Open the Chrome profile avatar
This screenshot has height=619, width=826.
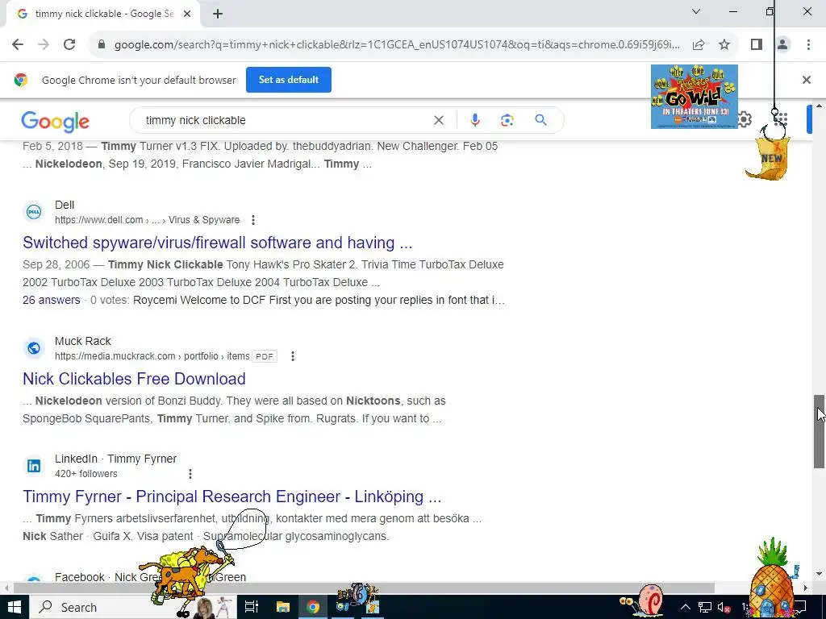[782, 45]
